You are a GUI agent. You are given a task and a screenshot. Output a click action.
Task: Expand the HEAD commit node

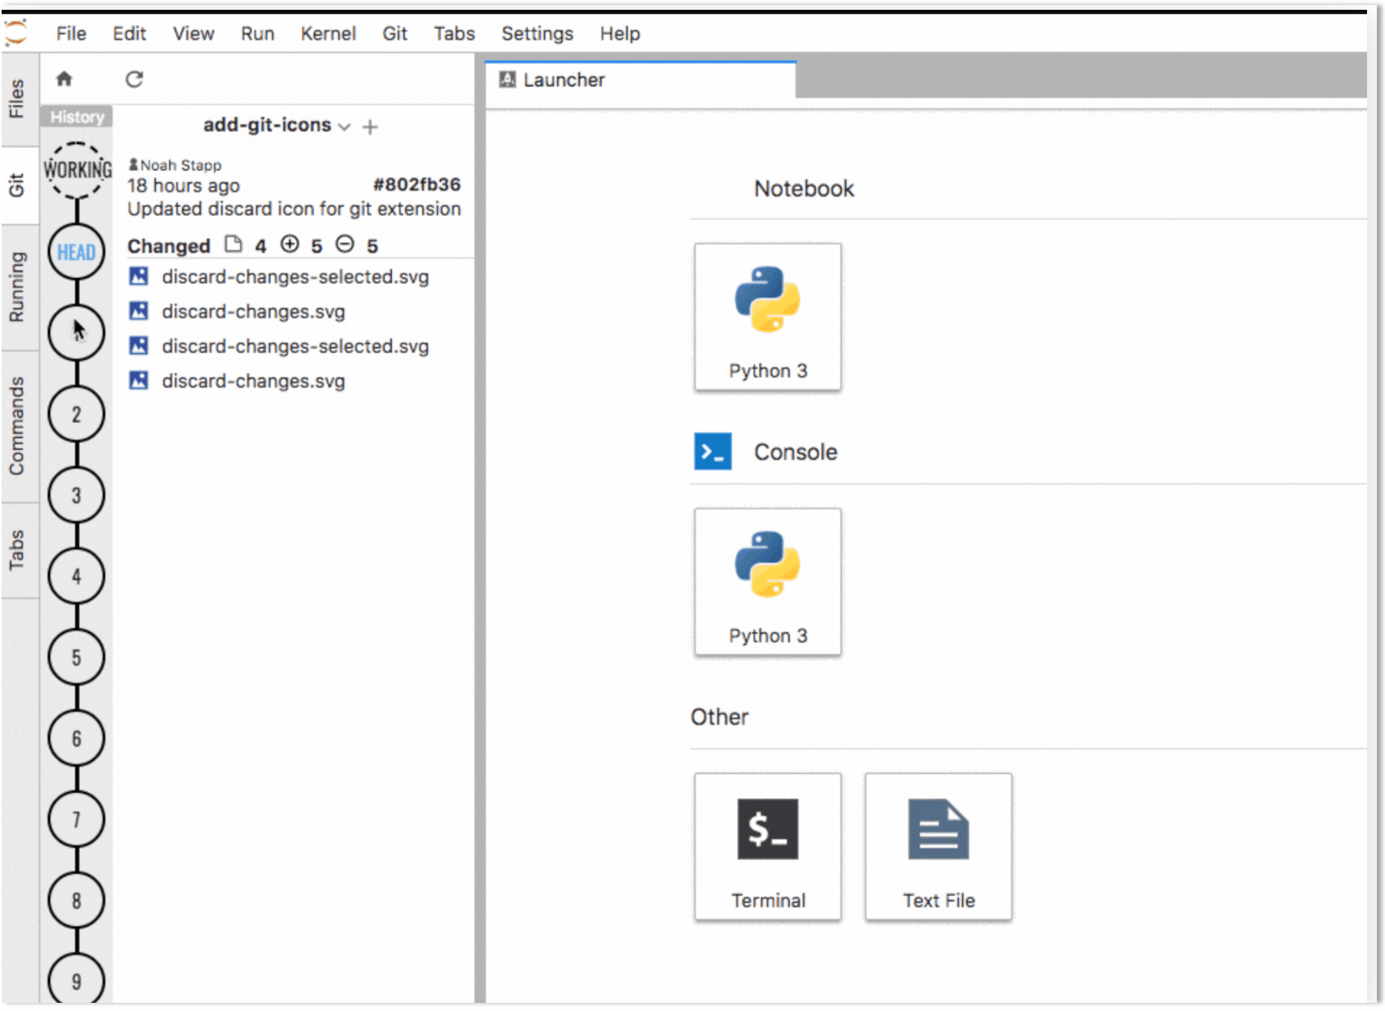76,252
